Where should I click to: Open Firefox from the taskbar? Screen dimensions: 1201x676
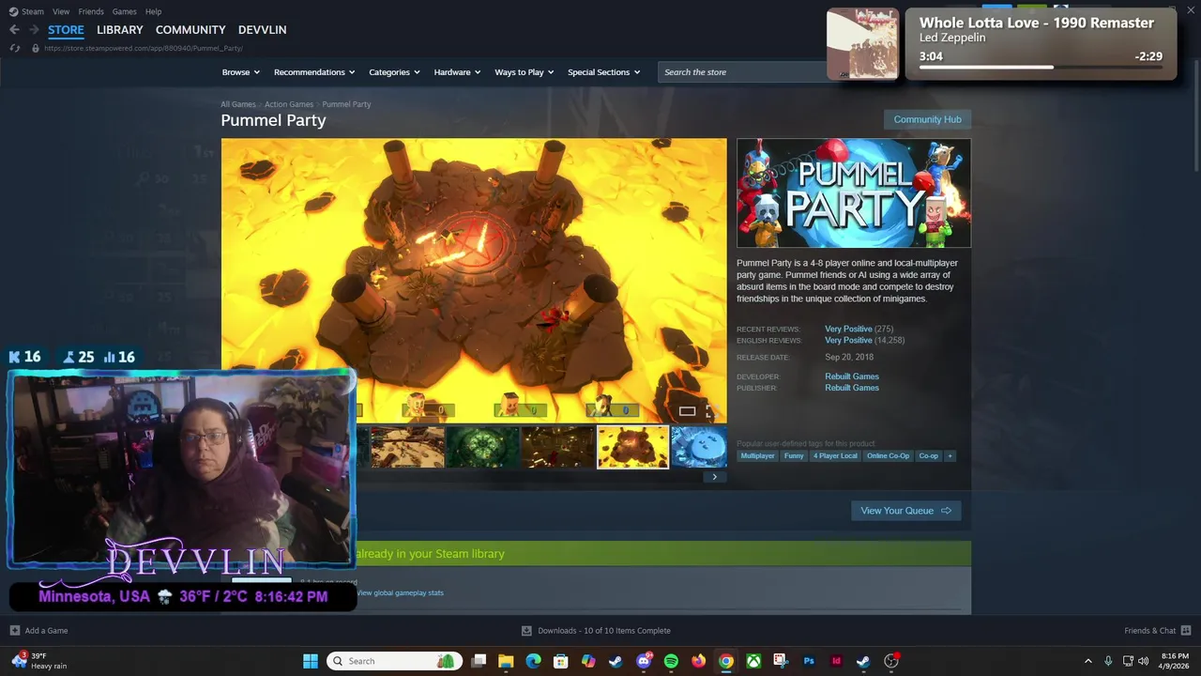[698, 661]
